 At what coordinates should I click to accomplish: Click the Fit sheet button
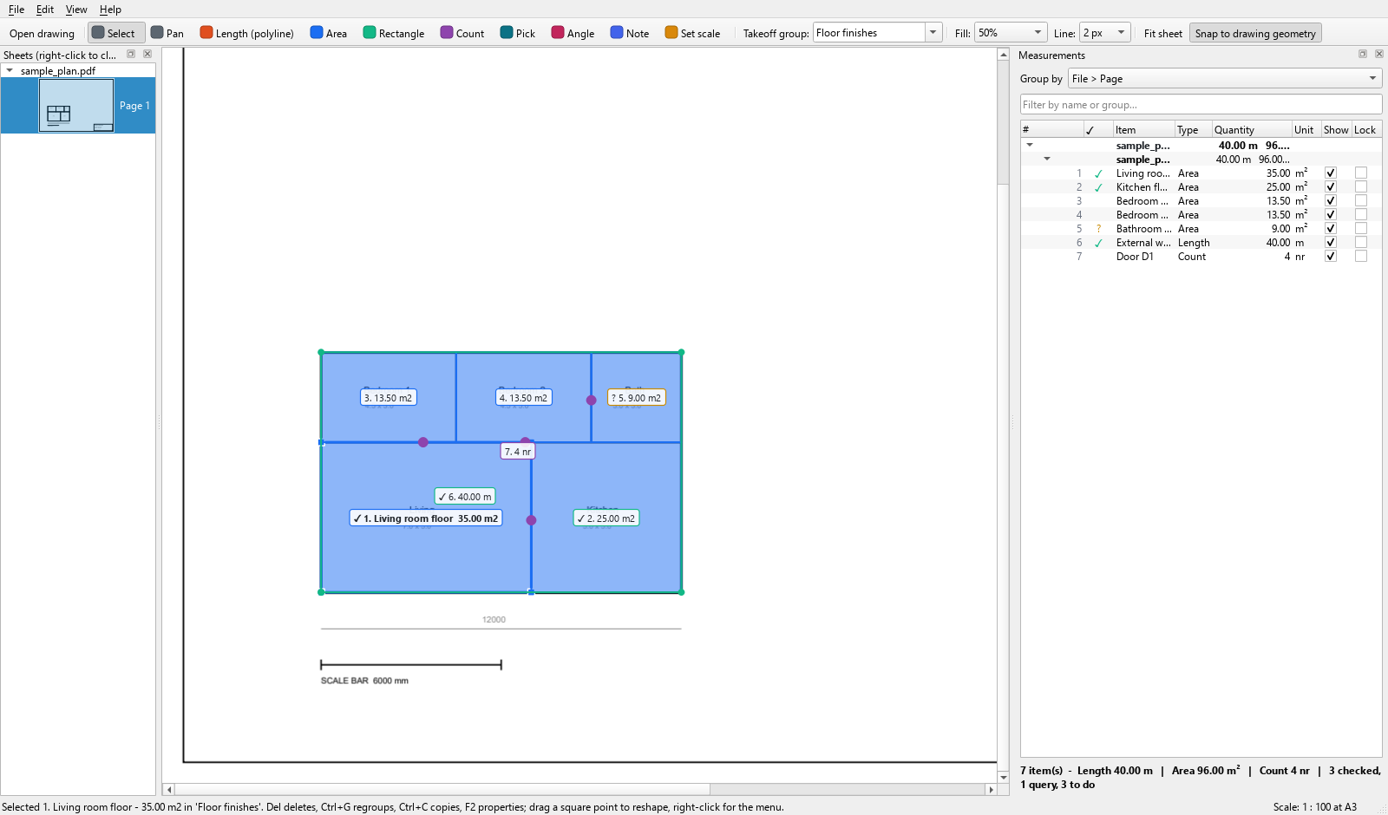(1162, 33)
